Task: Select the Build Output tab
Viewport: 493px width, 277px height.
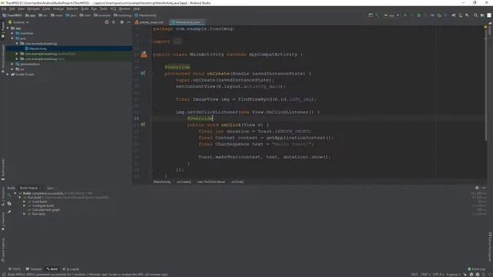Action: pyautogui.click(x=29, y=188)
